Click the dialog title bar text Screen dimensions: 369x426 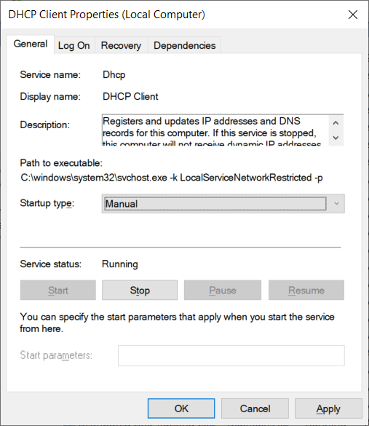click(106, 15)
